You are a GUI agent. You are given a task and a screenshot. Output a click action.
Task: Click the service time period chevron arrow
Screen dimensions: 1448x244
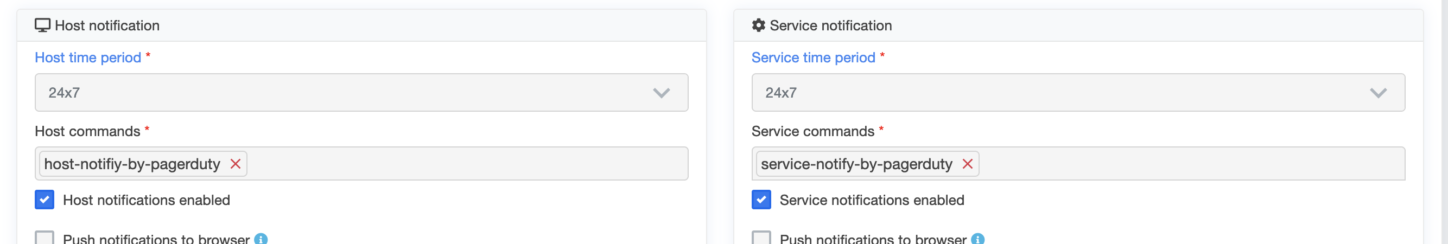coord(1378,93)
